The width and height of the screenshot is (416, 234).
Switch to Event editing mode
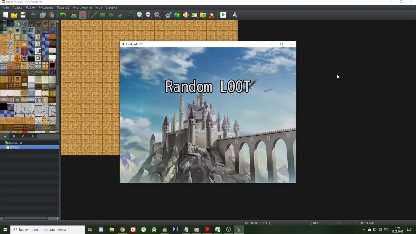click(83, 15)
